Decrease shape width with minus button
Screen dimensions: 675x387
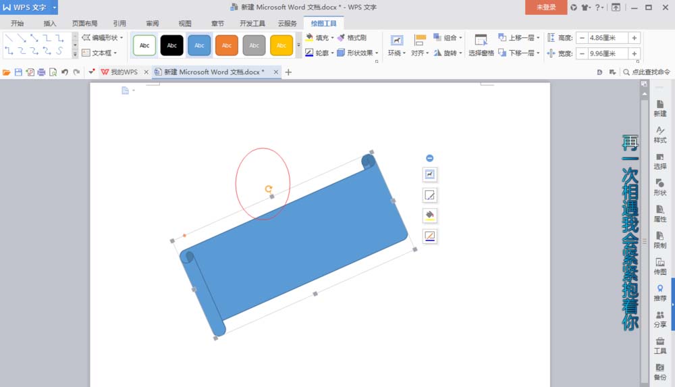coord(582,53)
